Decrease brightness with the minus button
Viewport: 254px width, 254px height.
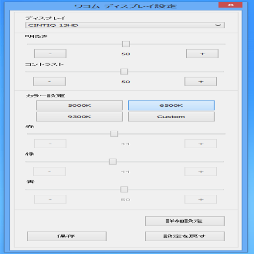pos(50,54)
